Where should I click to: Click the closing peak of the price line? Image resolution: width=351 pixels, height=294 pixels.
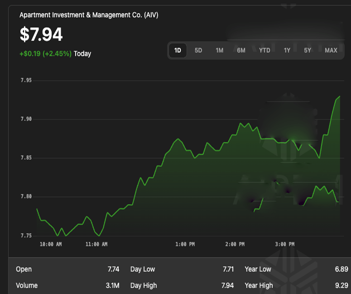tap(340, 96)
